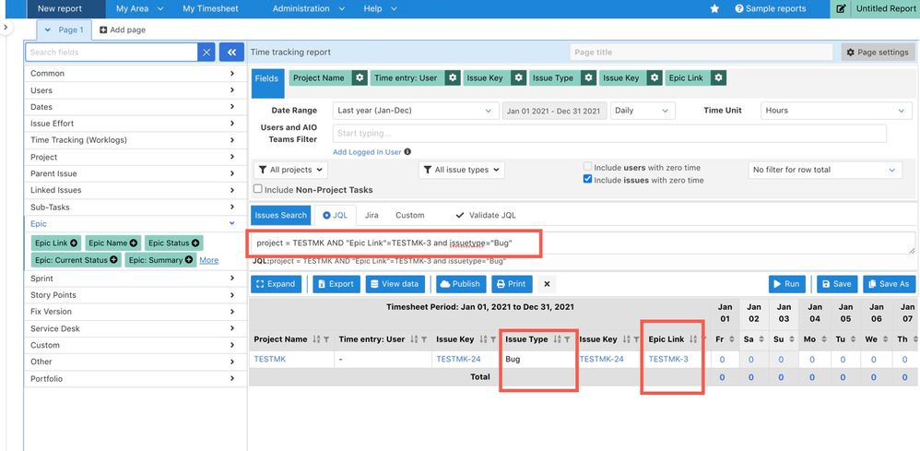Click the Print button

512,284
